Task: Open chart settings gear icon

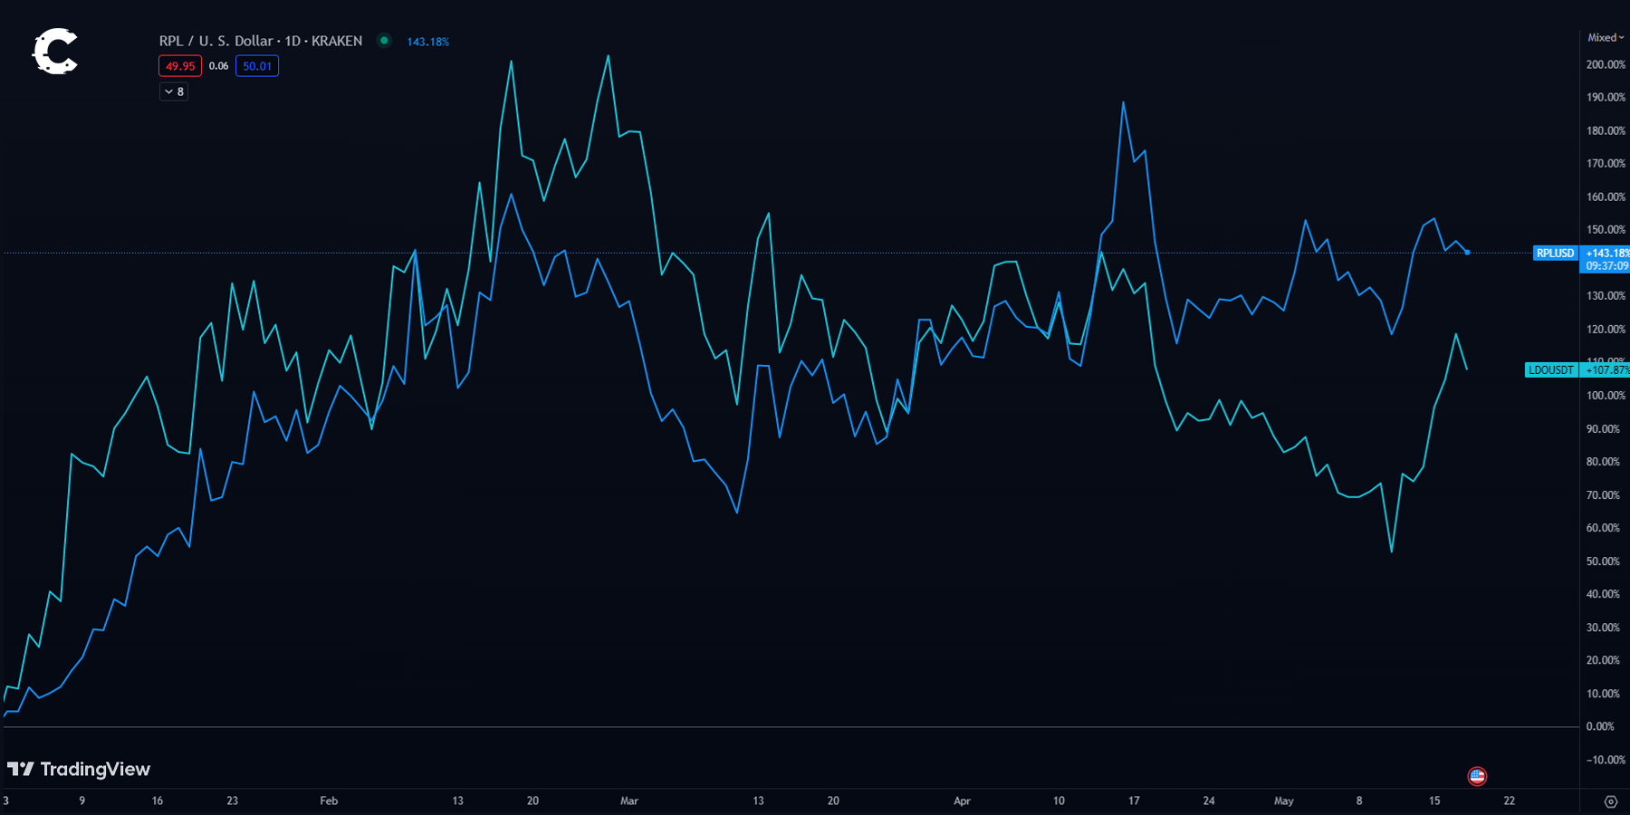Action: coord(1610,801)
